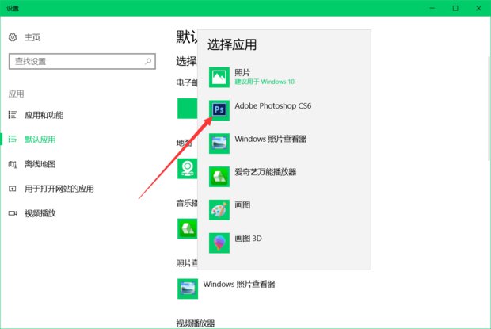Viewport: 491px width, 329px height.
Task: Select the 画图 3D app icon
Action: coord(219,243)
